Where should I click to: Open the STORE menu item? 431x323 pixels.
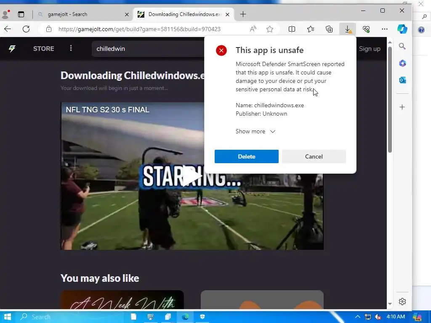click(44, 49)
